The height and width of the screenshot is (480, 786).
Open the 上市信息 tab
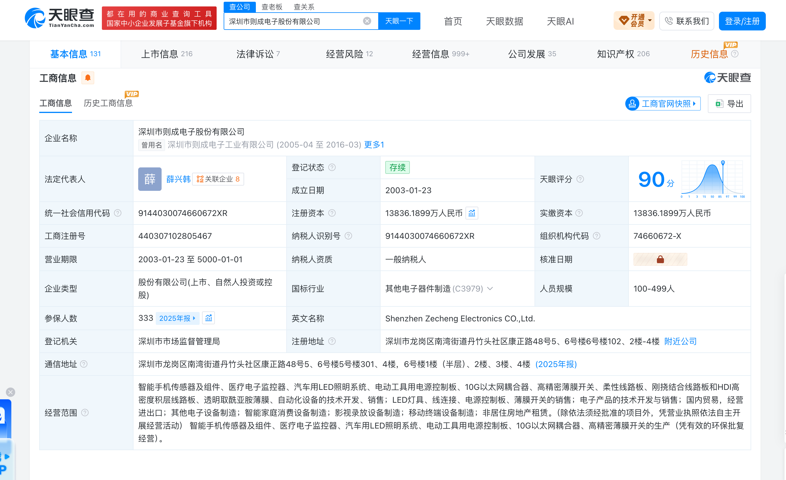pos(167,54)
